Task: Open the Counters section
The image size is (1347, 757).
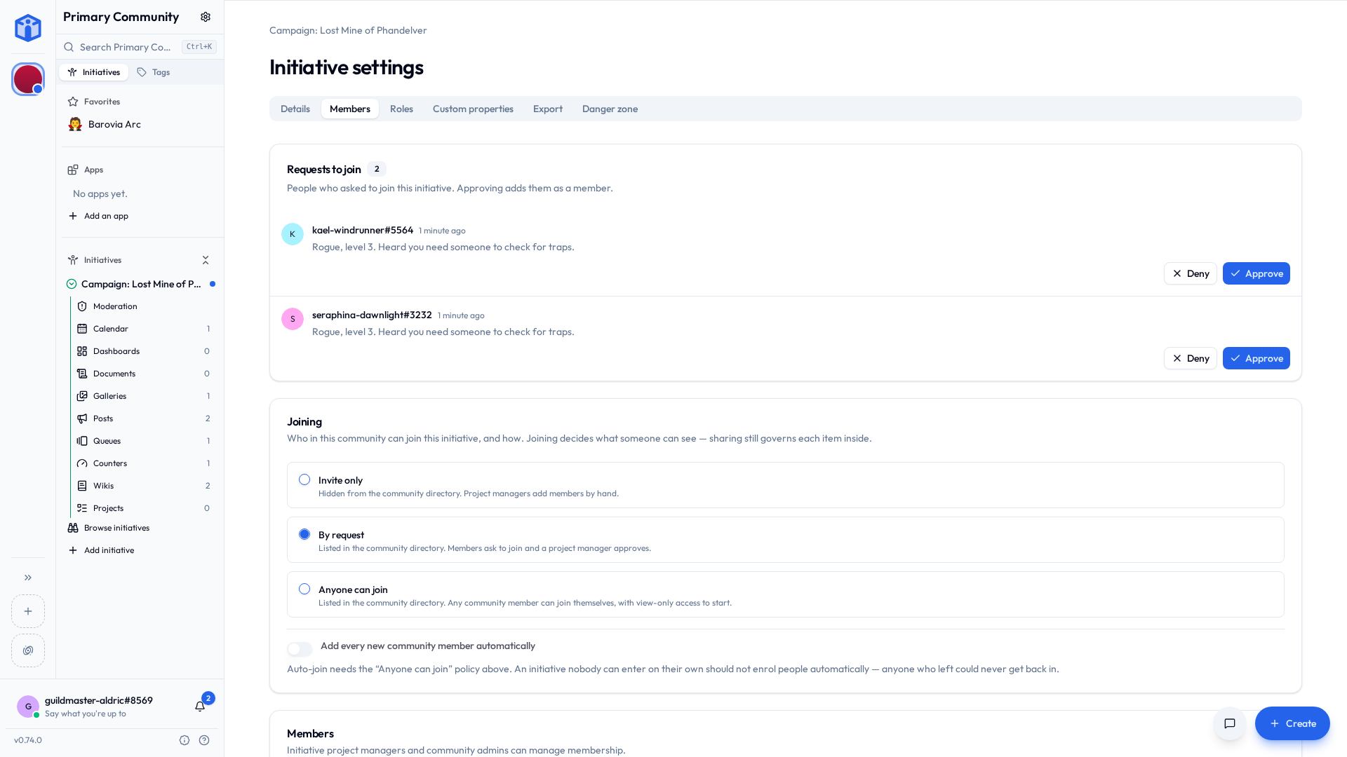Action: [x=142, y=463]
